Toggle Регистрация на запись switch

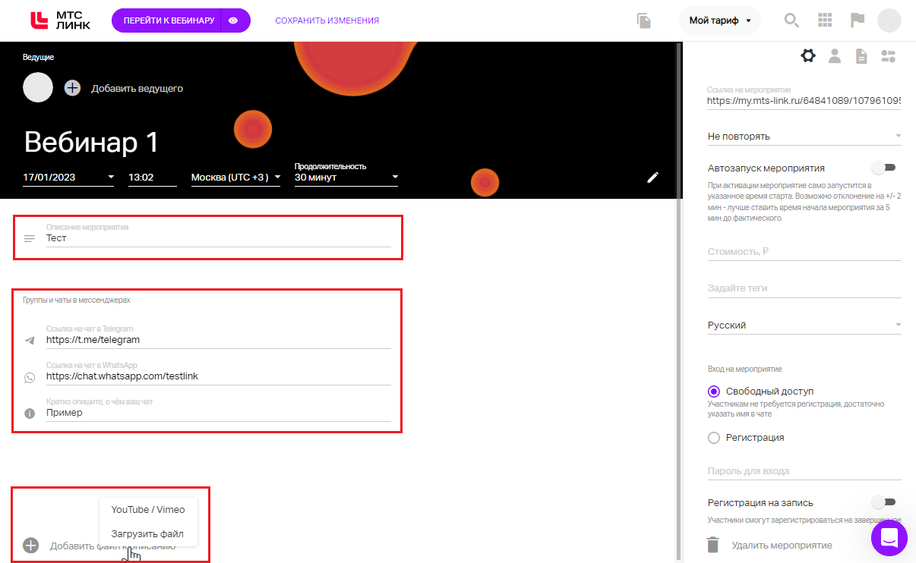pyautogui.click(x=884, y=502)
